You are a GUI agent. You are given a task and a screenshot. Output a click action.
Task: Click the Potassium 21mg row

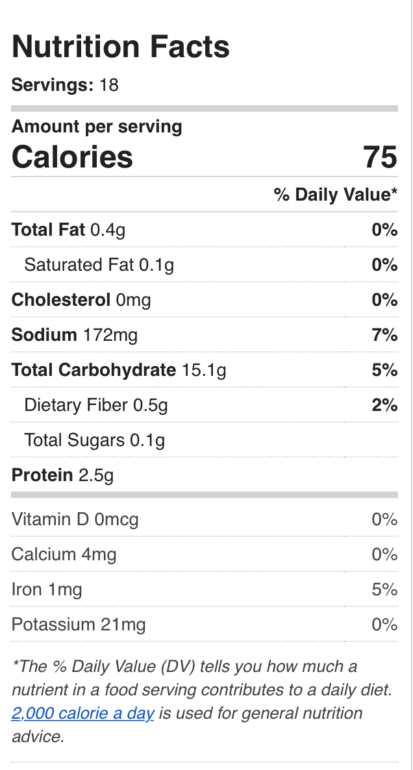(79, 625)
